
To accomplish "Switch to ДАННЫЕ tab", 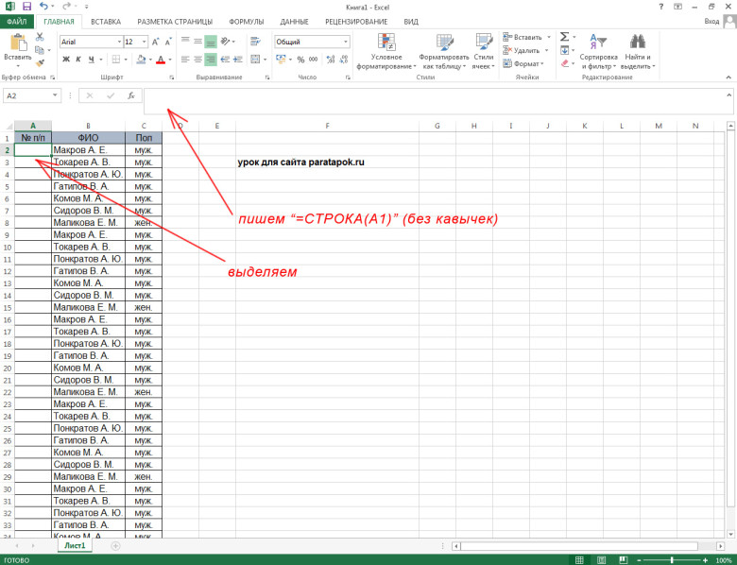I will point(294,22).
